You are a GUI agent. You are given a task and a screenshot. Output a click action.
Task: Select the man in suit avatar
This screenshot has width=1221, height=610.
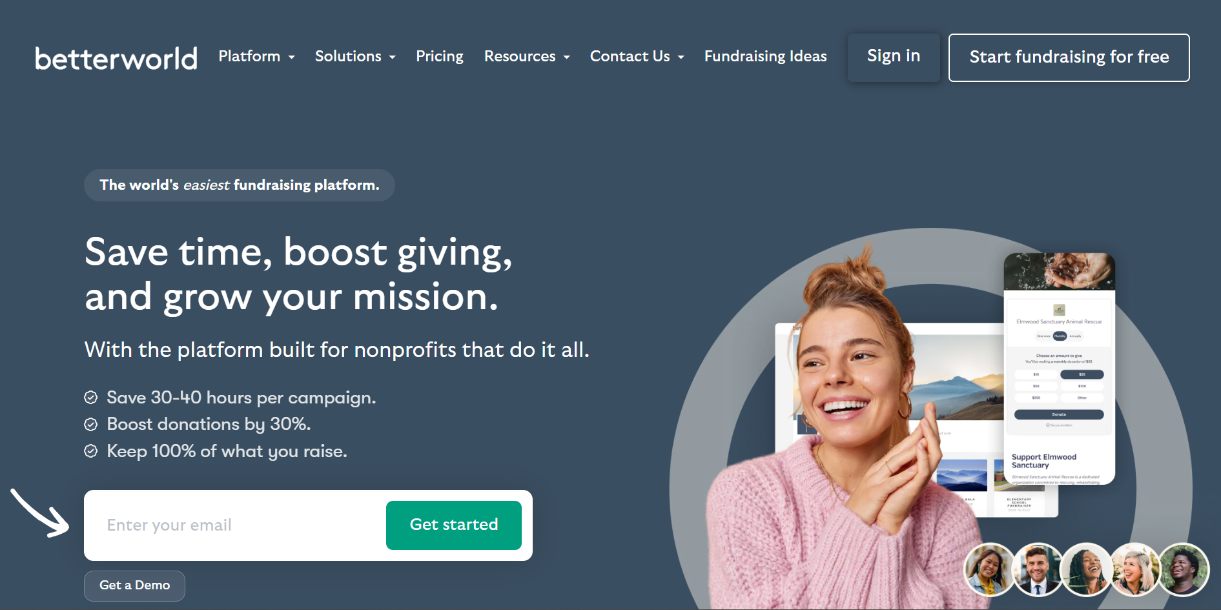pos(1038,569)
